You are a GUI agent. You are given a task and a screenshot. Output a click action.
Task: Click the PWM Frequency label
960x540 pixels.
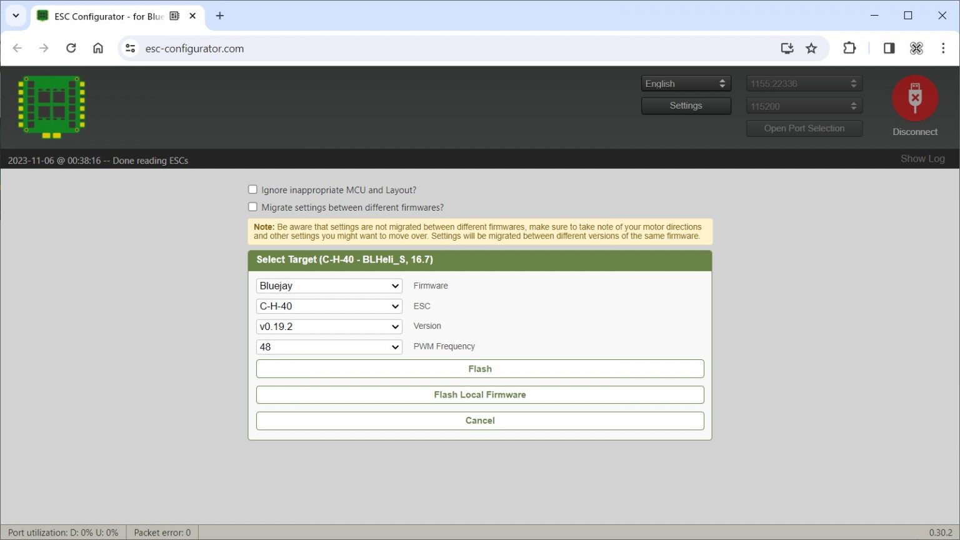(x=444, y=346)
